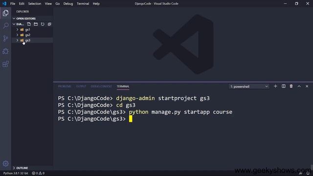The height and width of the screenshot is (176, 313).
Task: Open the Go menu
Action: coord(58,3)
